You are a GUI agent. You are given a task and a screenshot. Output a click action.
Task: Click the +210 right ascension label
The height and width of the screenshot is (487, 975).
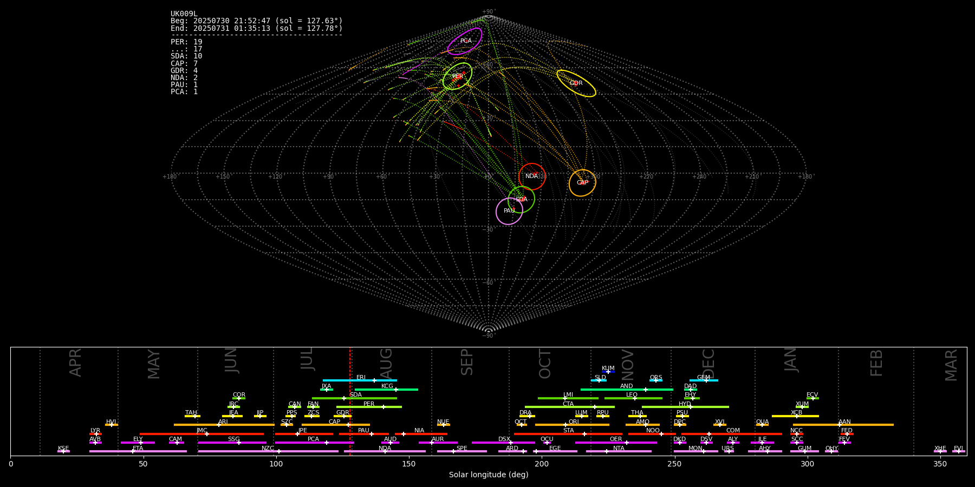pyautogui.click(x=752, y=176)
